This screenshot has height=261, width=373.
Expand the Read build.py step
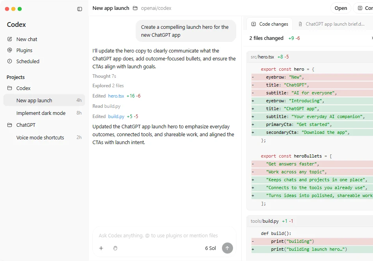point(106,106)
